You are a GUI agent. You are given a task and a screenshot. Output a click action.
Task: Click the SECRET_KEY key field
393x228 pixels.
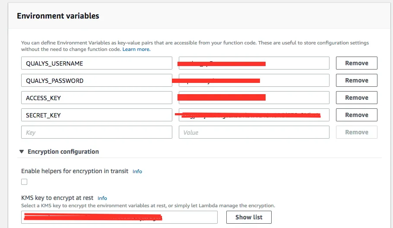[96, 115]
